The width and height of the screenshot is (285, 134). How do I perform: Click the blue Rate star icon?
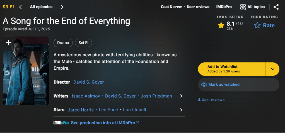[x=257, y=26]
